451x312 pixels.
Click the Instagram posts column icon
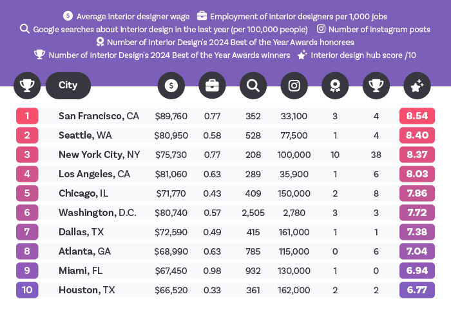point(294,85)
